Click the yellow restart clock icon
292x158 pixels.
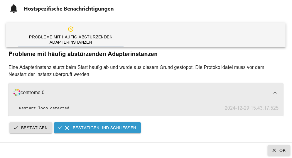click(71, 29)
